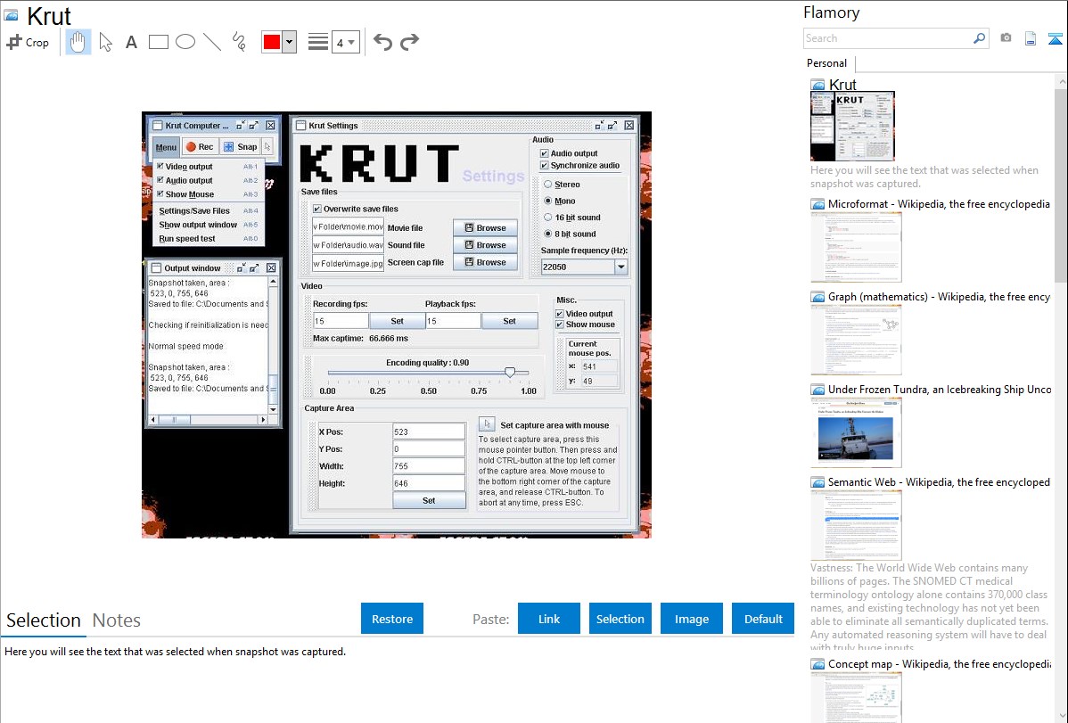Open the line width dropdown showing 4
The height and width of the screenshot is (723, 1068).
click(x=345, y=42)
